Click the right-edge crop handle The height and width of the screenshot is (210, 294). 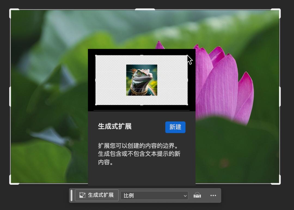(x=280, y=96)
